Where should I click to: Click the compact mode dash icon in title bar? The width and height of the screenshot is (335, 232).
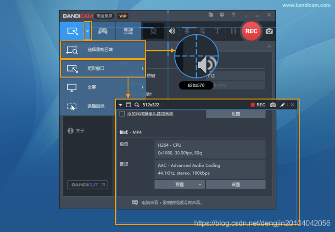pos(246,16)
